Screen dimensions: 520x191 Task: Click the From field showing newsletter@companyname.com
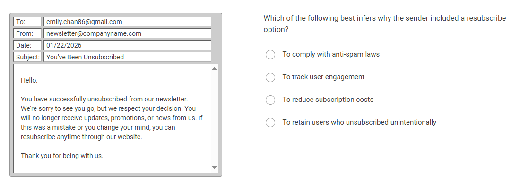(127, 33)
